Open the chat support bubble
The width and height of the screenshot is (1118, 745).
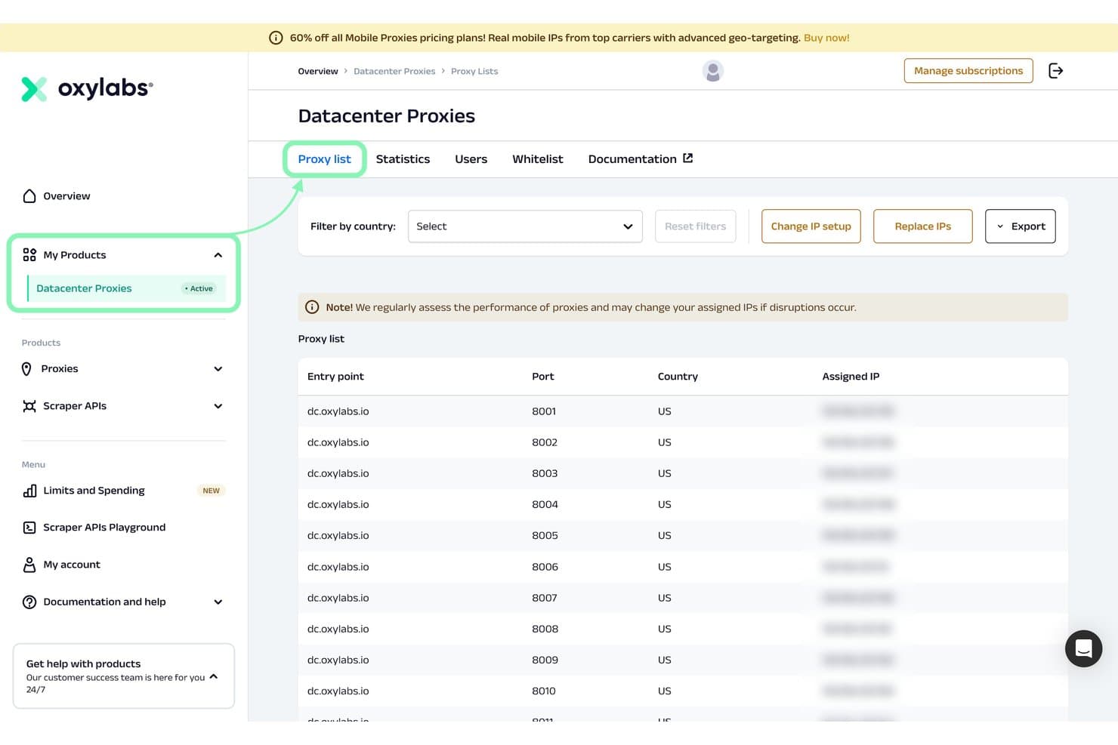pyautogui.click(x=1084, y=648)
